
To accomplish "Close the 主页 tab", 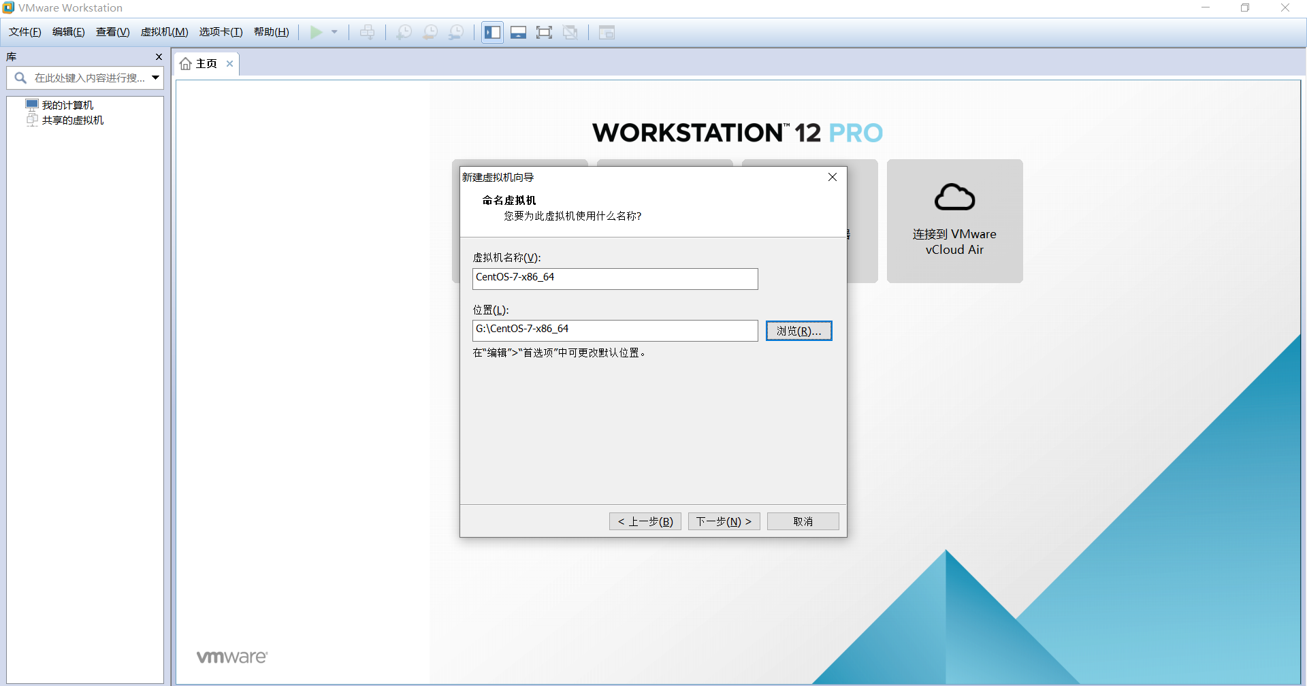I will coord(230,64).
